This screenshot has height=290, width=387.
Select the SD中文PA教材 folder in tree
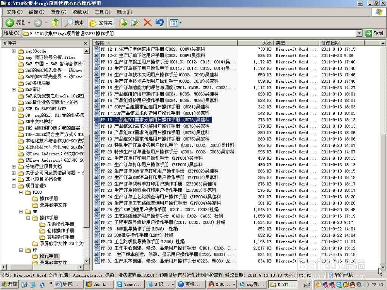pos(39,121)
